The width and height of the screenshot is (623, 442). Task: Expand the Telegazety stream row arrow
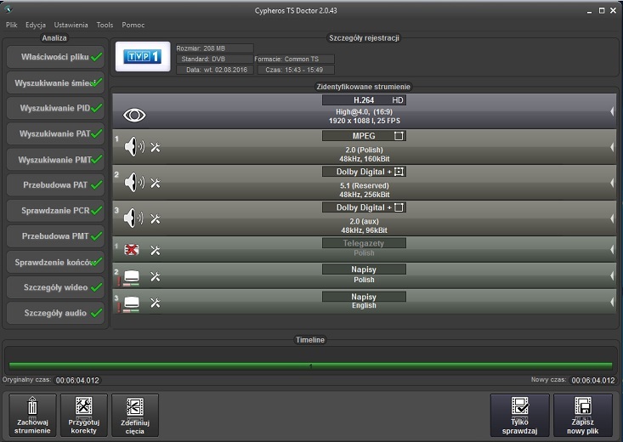[x=612, y=250]
